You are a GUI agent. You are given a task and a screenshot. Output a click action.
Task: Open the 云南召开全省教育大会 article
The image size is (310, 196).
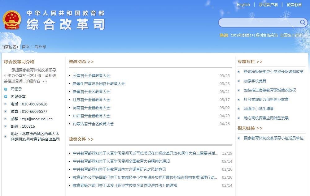pyautogui.click(x=92, y=76)
